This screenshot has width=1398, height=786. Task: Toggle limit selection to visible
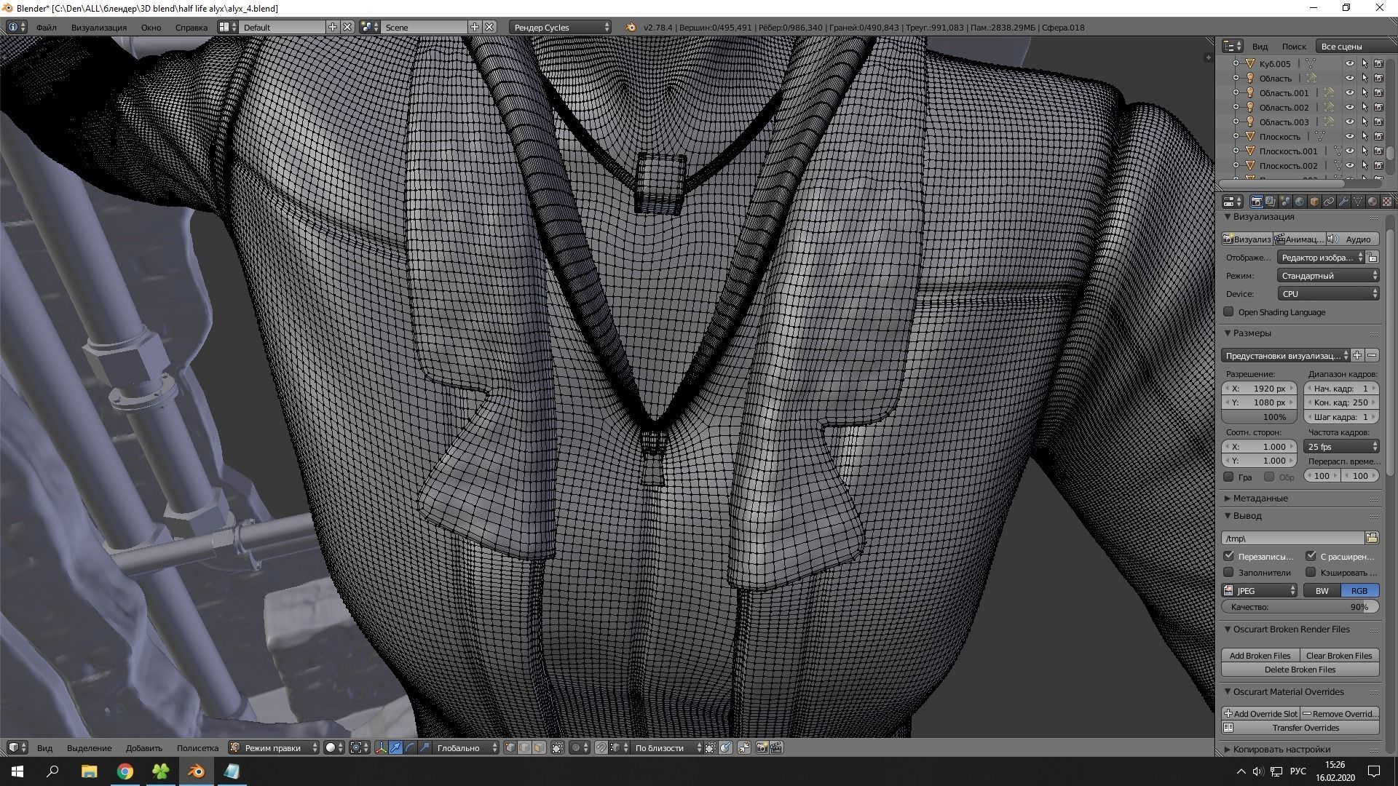pyautogui.click(x=557, y=747)
